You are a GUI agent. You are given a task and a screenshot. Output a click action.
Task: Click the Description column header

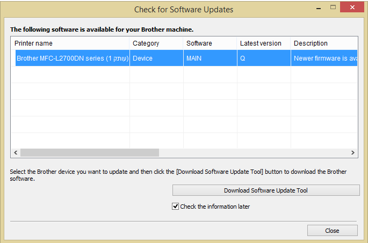point(324,43)
